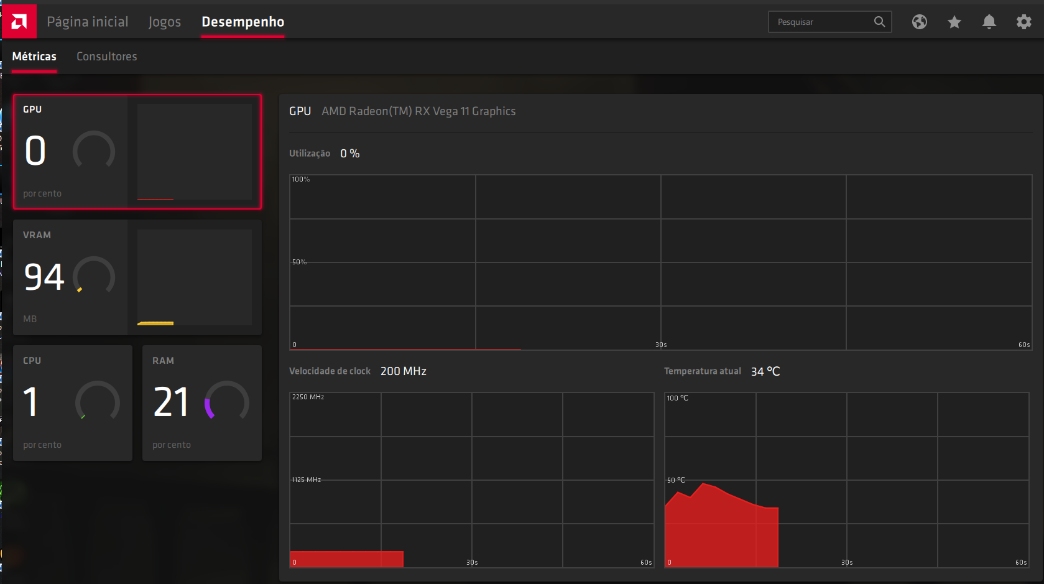The height and width of the screenshot is (584, 1044).
Task: Click the '1125 MHz' axis label
Action: pos(307,480)
